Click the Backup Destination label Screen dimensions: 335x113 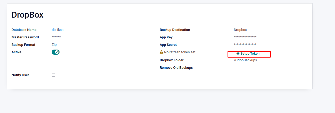[x=175, y=30]
